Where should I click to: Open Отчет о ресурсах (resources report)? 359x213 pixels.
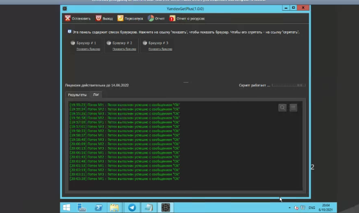(x=187, y=18)
